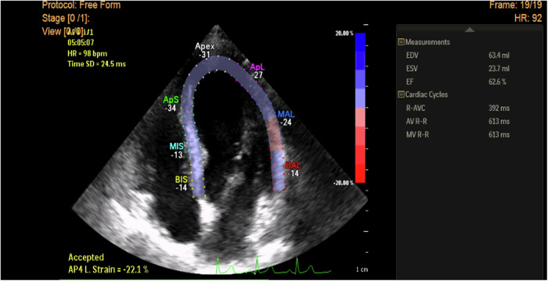Click the 05:05:07 timestamp

[81, 43]
